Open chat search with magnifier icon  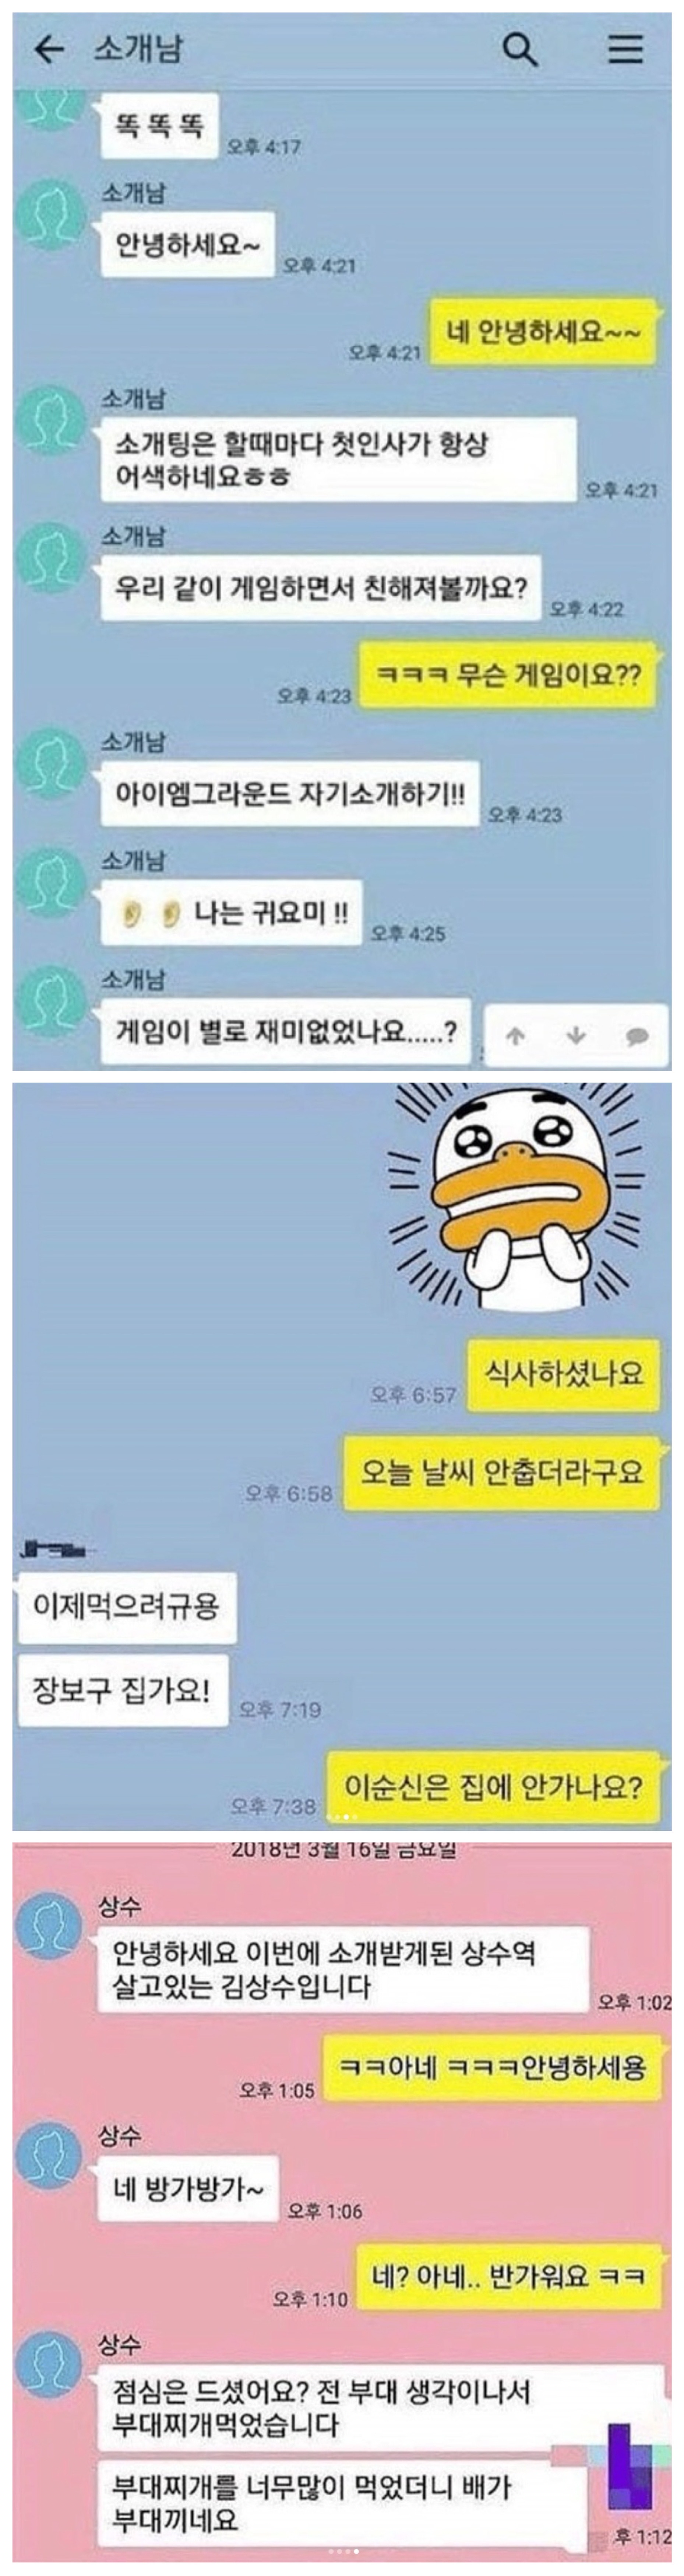pyautogui.click(x=519, y=48)
